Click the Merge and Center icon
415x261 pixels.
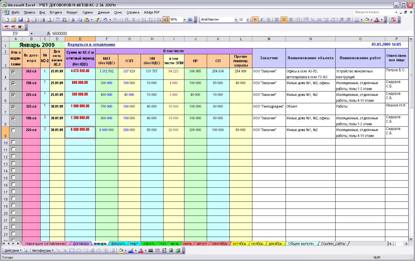297,20
